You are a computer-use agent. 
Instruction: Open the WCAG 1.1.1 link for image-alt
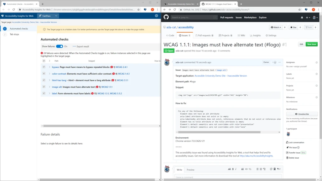point(107,87)
